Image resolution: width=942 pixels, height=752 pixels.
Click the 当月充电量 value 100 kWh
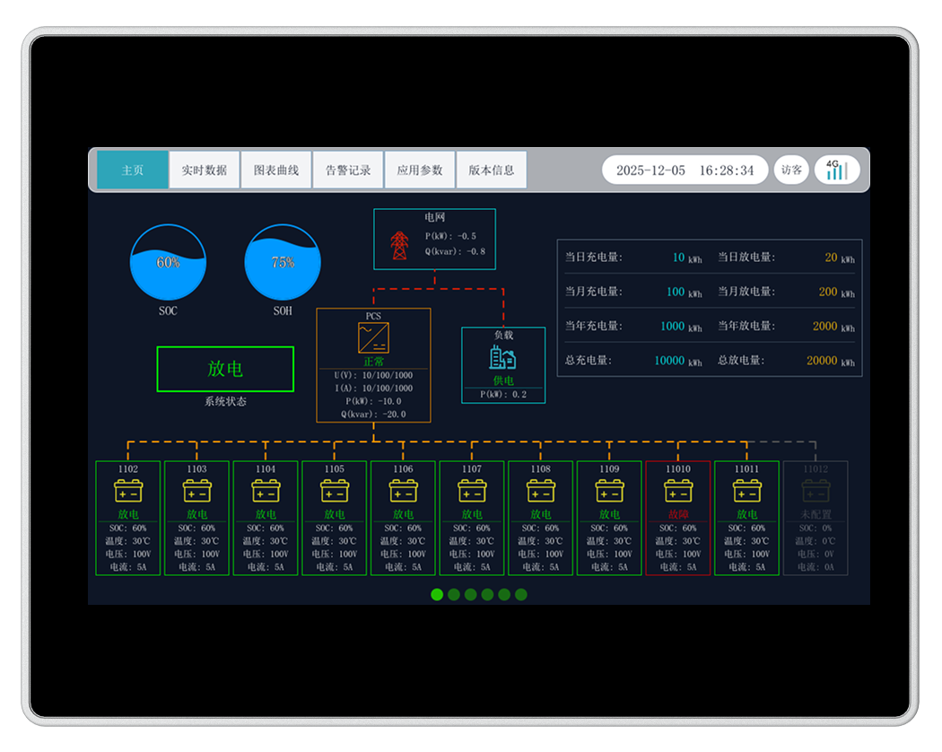click(685, 293)
